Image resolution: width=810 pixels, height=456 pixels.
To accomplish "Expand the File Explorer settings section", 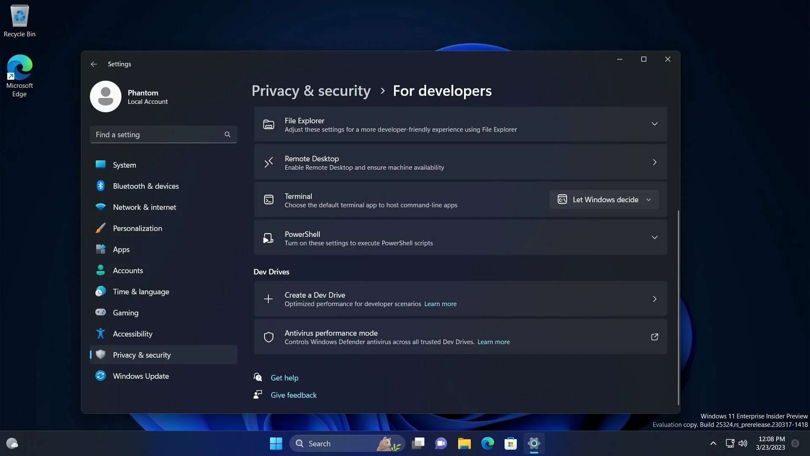I will pos(654,124).
